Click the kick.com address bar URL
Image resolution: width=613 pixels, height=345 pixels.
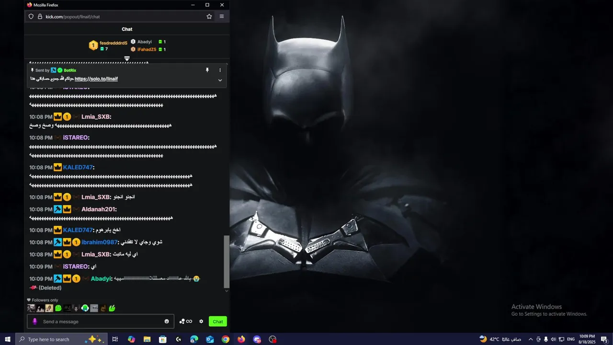tap(73, 17)
